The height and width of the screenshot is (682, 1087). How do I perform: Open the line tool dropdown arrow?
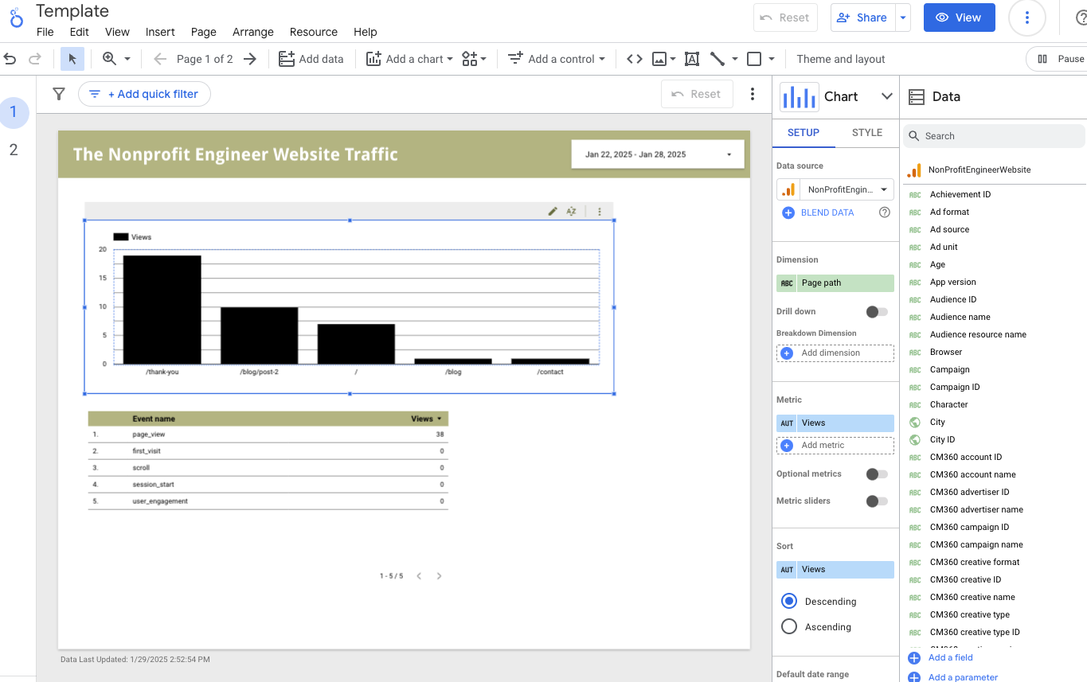point(734,59)
